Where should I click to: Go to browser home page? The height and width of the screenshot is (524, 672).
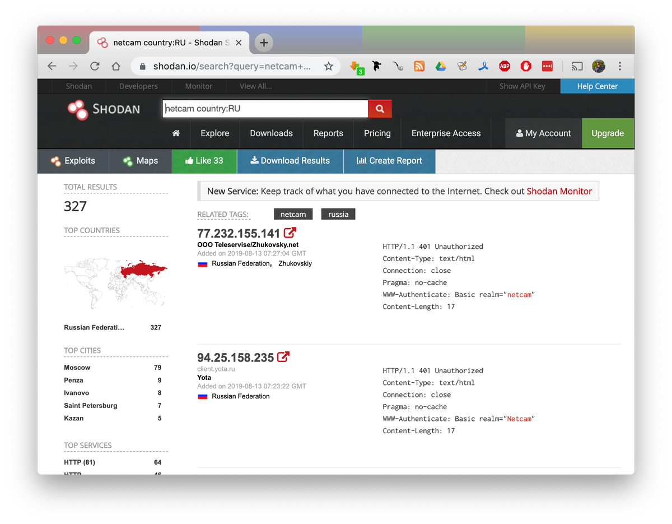[116, 66]
